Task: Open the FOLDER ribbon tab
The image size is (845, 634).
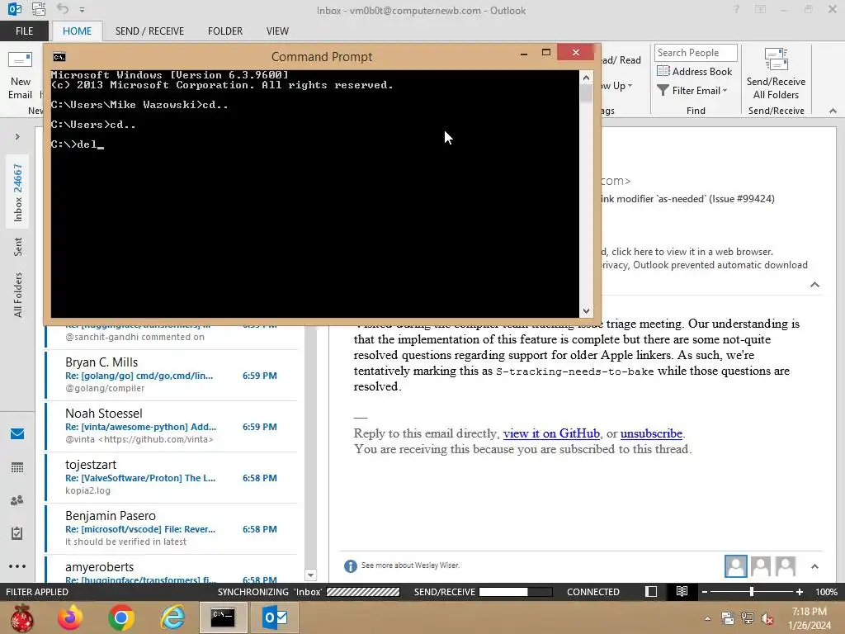Action: (x=225, y=31)
